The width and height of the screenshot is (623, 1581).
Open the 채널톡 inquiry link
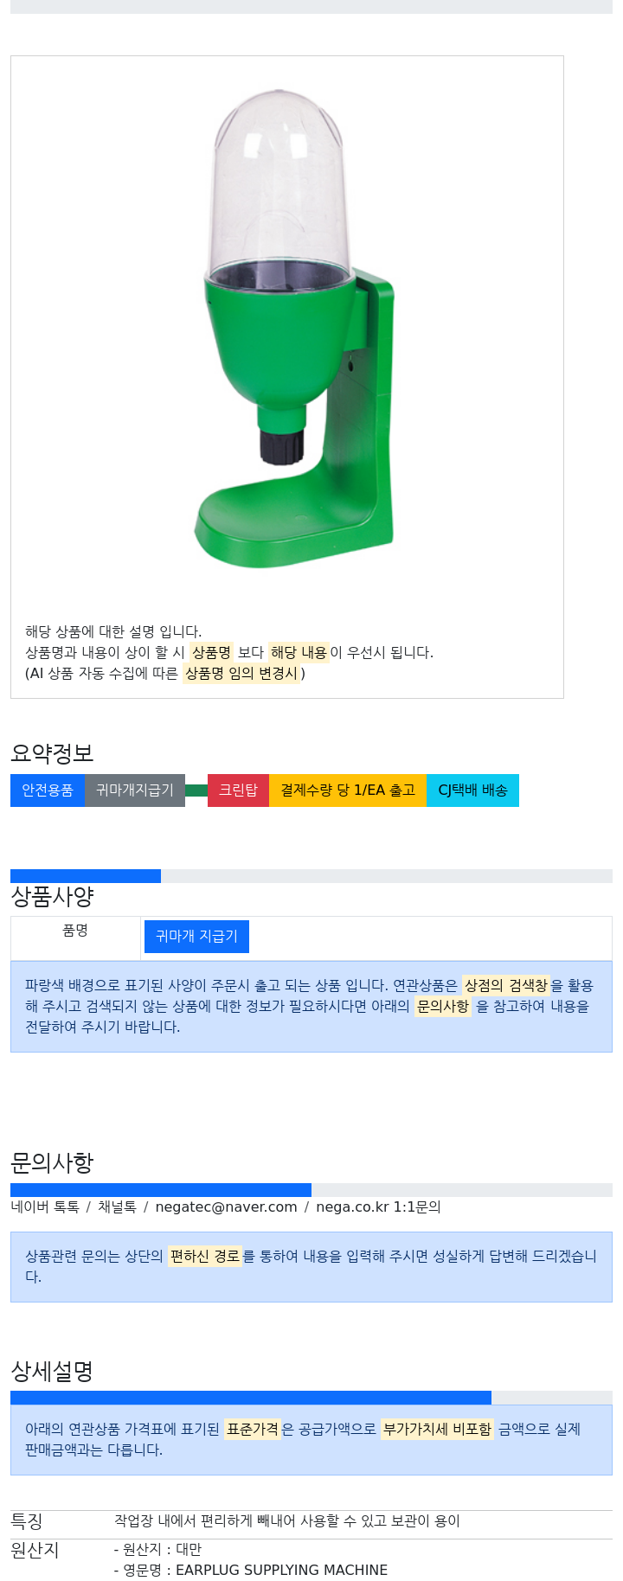pyautogui.click(x=117, y=1207)
